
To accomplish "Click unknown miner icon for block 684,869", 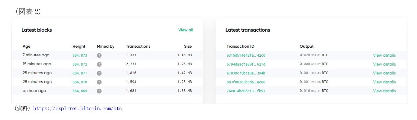I will click(x=99, y=91).
